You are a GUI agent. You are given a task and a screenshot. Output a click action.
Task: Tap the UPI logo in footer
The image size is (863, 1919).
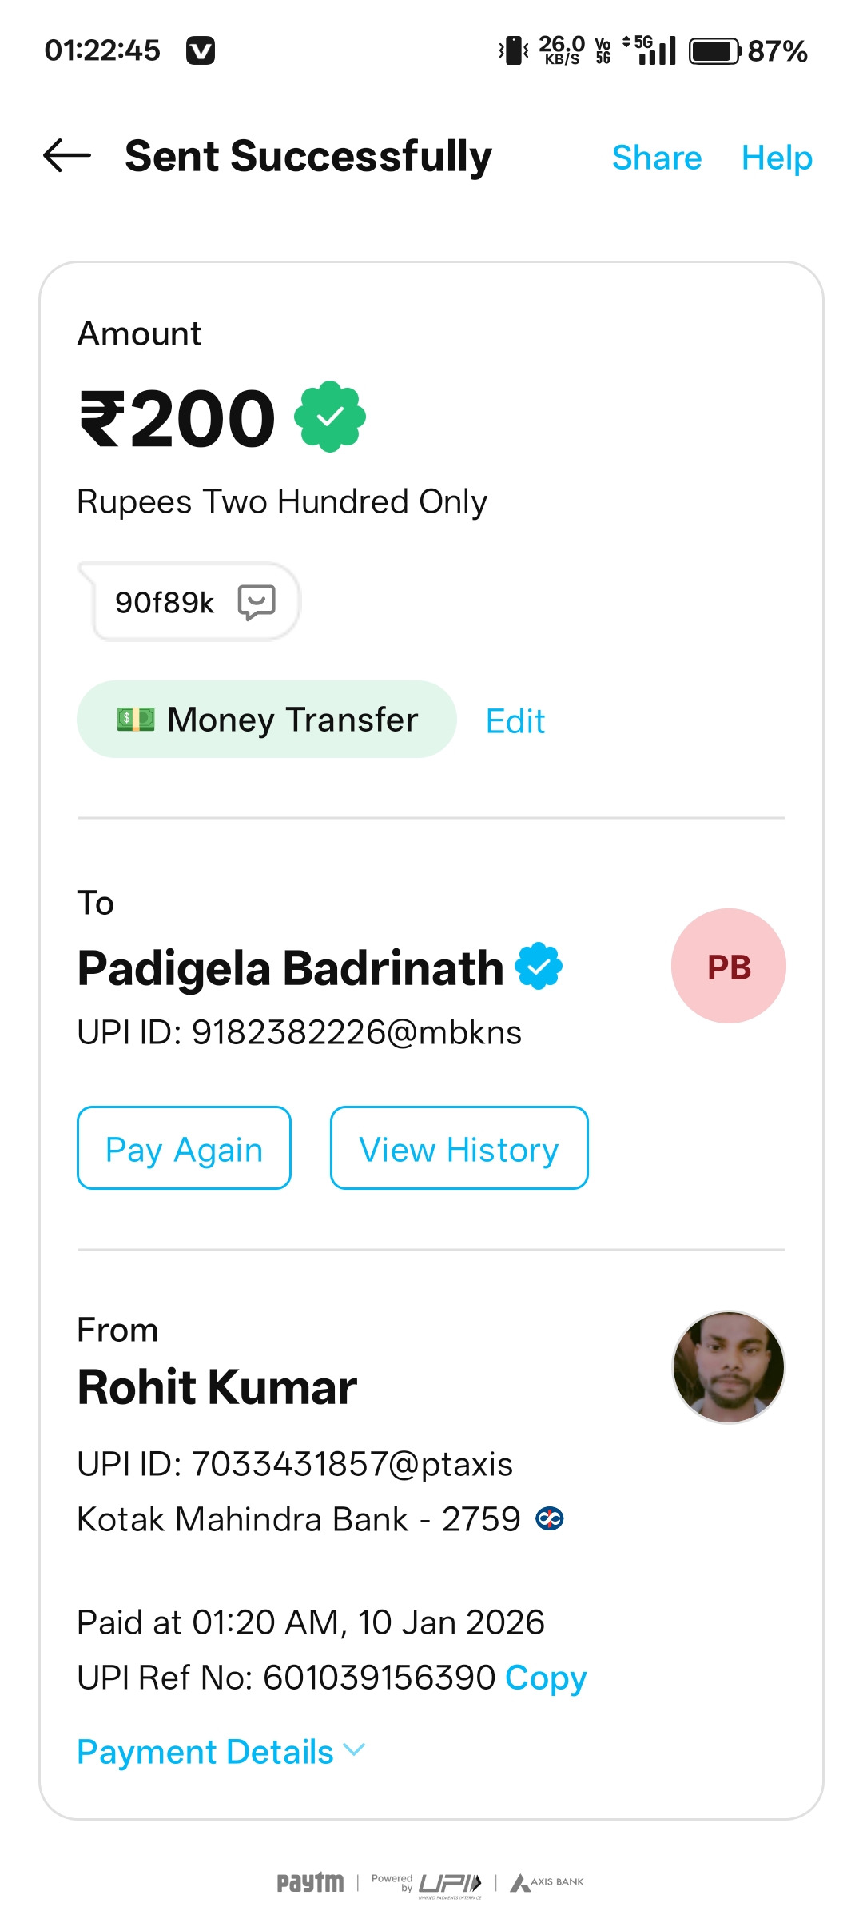pos(449,1882)
